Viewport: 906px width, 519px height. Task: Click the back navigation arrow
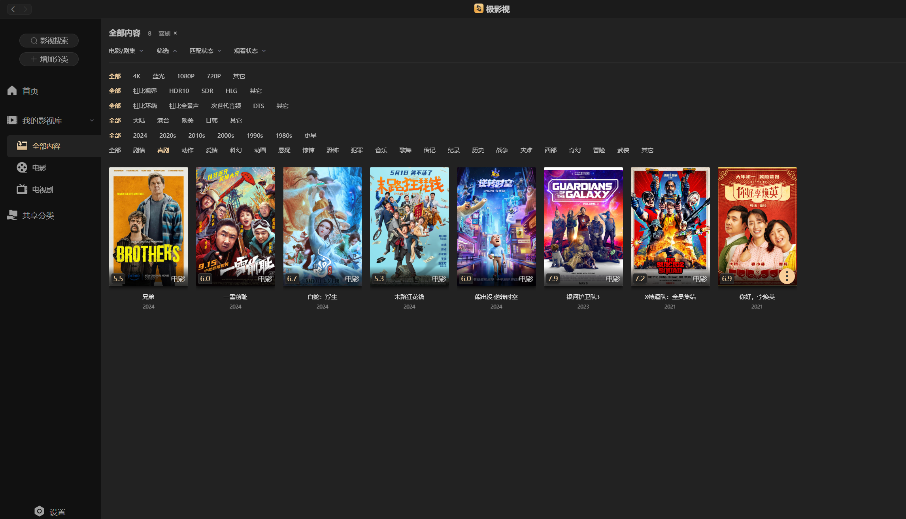click(13, 9)
